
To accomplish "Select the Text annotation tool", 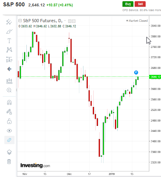I will (x=9, y=41).
